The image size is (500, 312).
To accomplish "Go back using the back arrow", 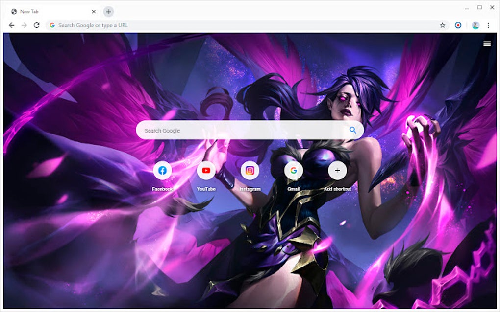I will (x=12, y=25).
